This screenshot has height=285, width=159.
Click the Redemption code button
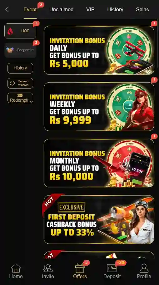pos(20,98)
